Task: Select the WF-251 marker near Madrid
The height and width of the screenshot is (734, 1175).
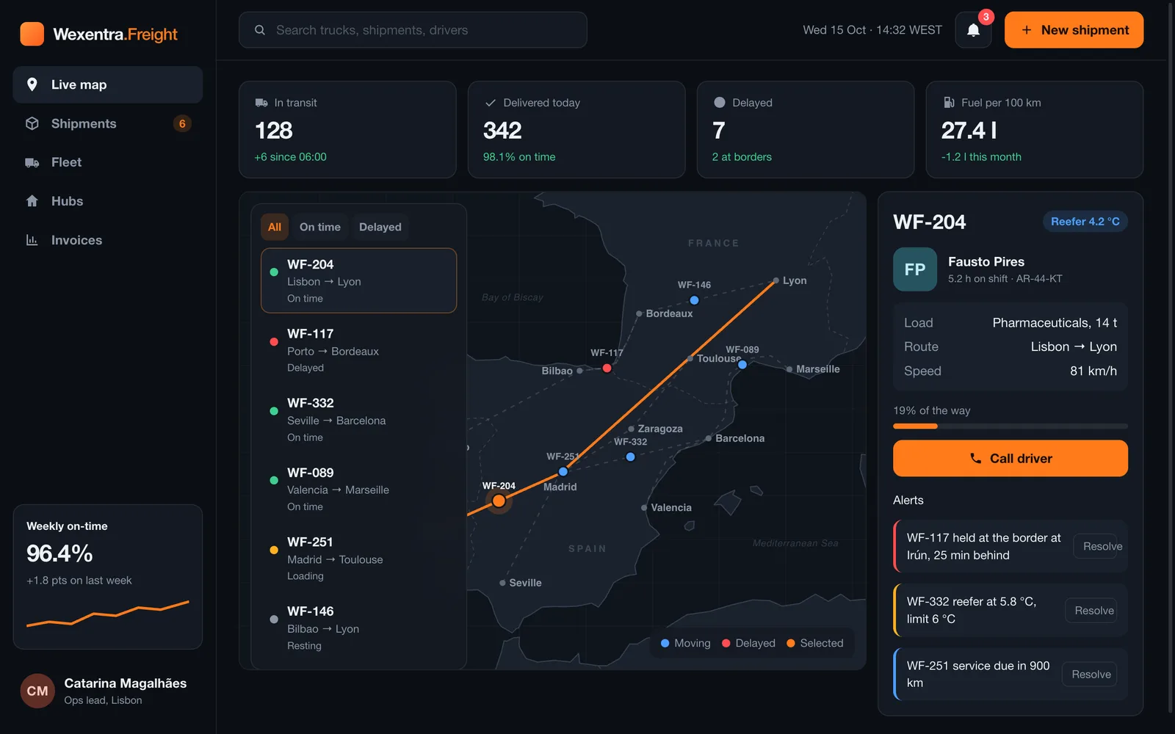Action: pyautogui.click(x=563, y=471)
